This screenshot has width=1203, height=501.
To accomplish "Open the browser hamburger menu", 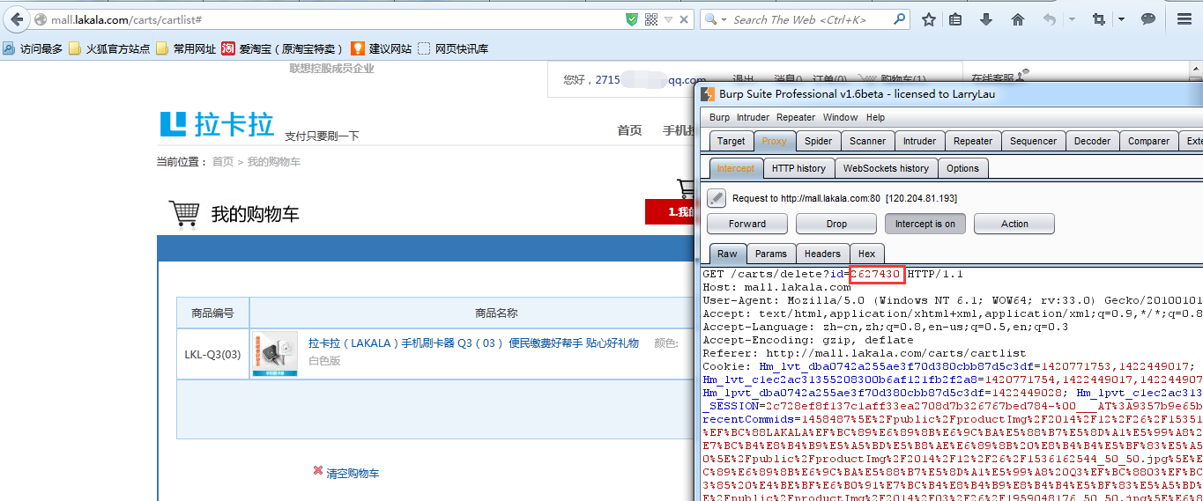I will click(1185, 19).
